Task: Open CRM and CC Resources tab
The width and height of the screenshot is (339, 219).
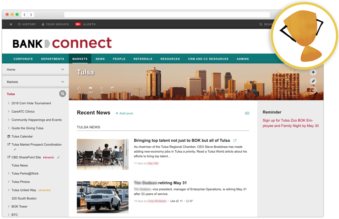Action: click(x=208, y=59)
